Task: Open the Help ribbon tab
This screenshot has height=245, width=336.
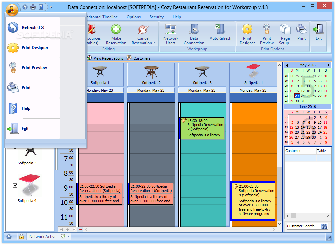Action: (177, 17)
